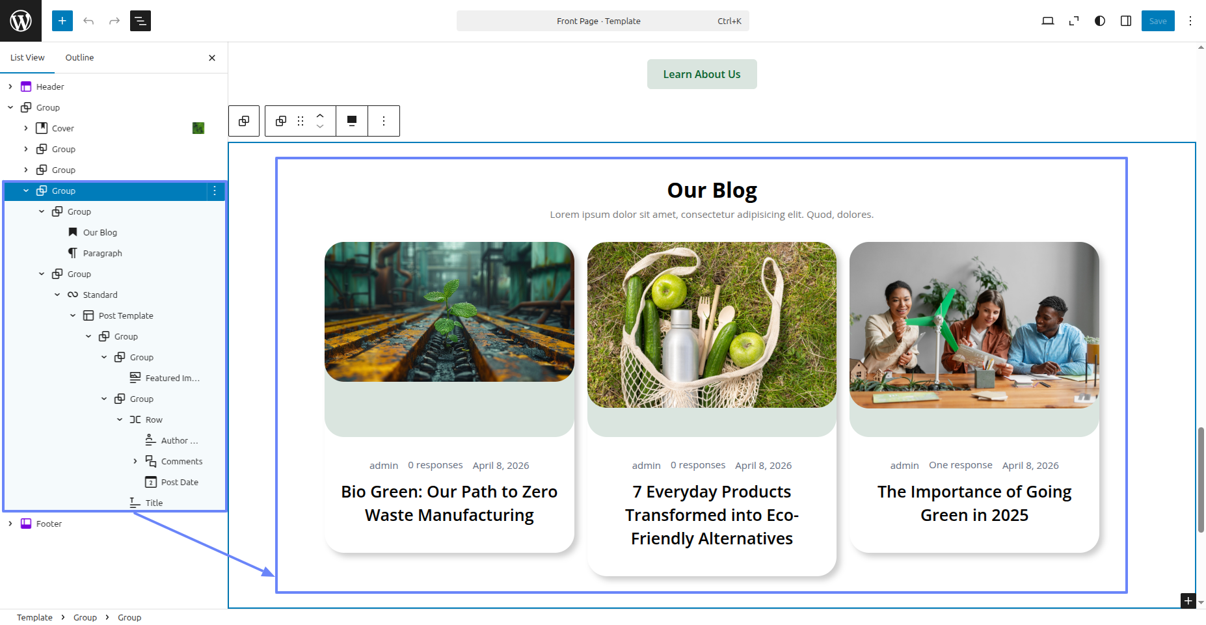Screen dimensions: 1206x625
Task: Expand the Cover block in list
Action: tap(26, 128)
